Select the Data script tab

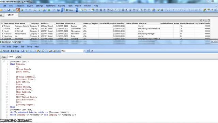coord(11,57)
